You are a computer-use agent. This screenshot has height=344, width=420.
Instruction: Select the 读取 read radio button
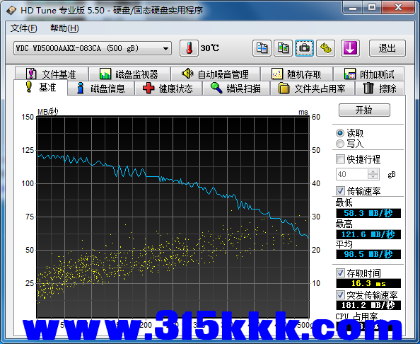click(x=340, y=133)
